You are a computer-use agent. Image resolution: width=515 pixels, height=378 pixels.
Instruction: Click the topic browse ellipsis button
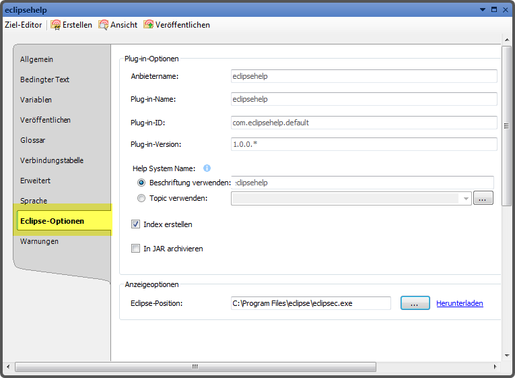(x=483, y=198)
